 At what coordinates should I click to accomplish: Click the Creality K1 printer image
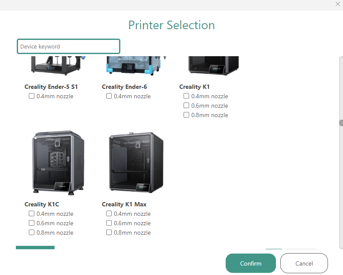tap(214, 66)
